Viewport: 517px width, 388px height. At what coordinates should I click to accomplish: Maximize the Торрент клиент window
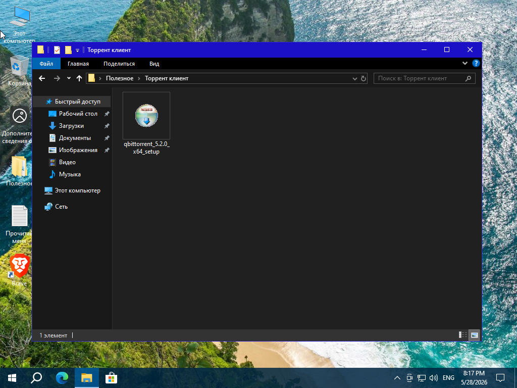tap(447, 50)
